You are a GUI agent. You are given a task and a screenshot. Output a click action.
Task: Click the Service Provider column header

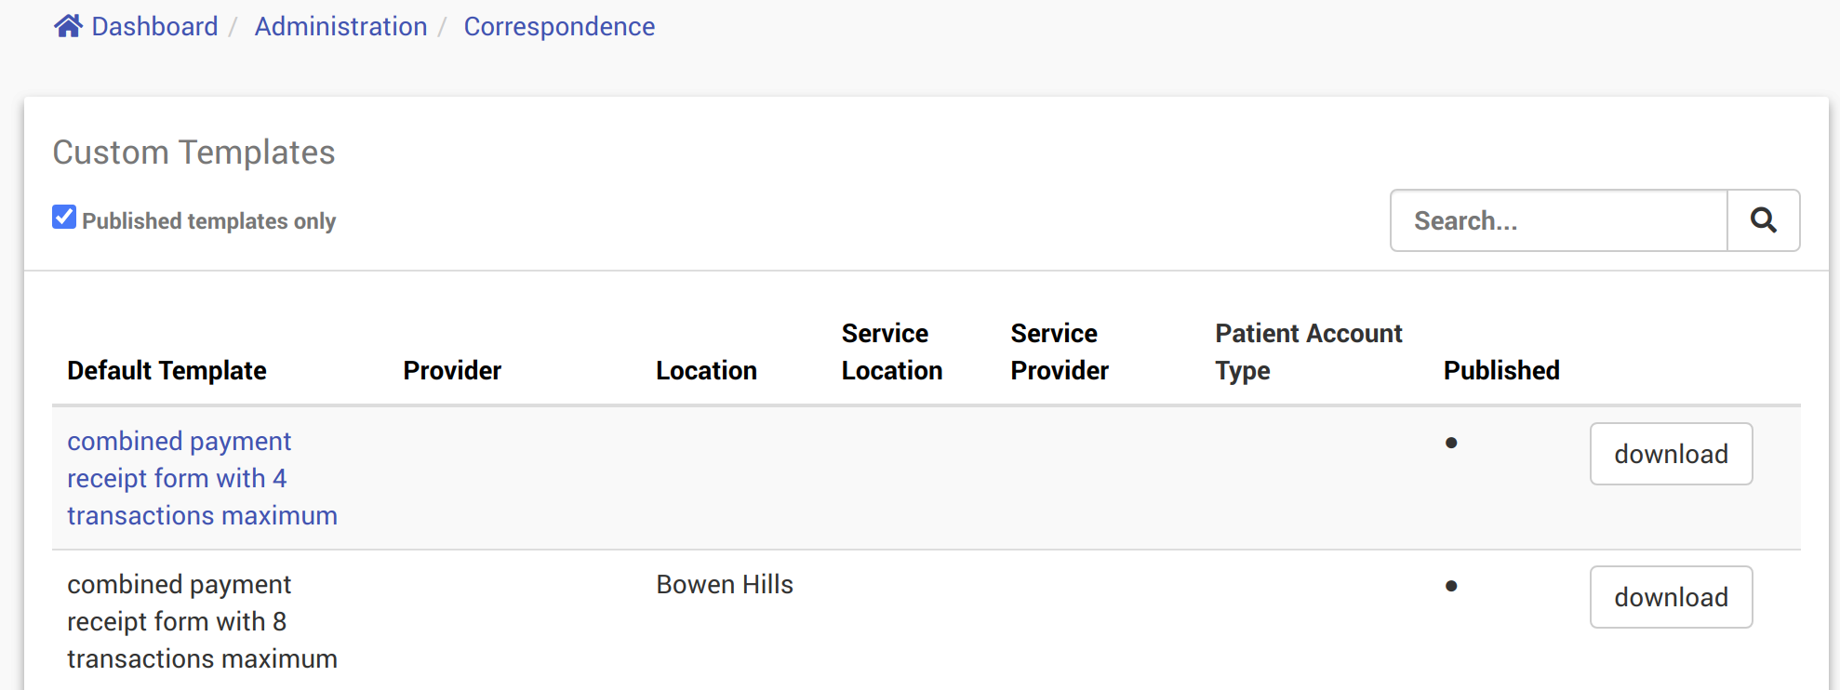[1060, 352]
